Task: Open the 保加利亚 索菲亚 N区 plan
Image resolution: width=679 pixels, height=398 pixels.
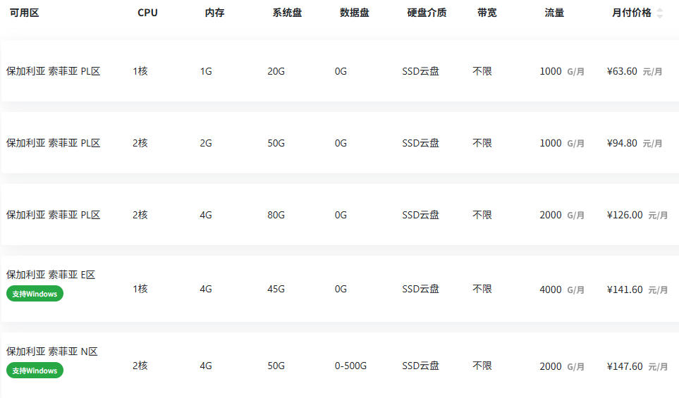Action: (x=52, y=352)
